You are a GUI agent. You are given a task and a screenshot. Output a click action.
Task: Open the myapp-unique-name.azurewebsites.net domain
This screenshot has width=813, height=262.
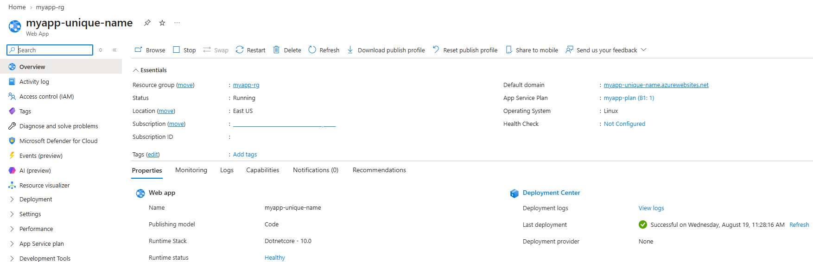pos(656,85)
